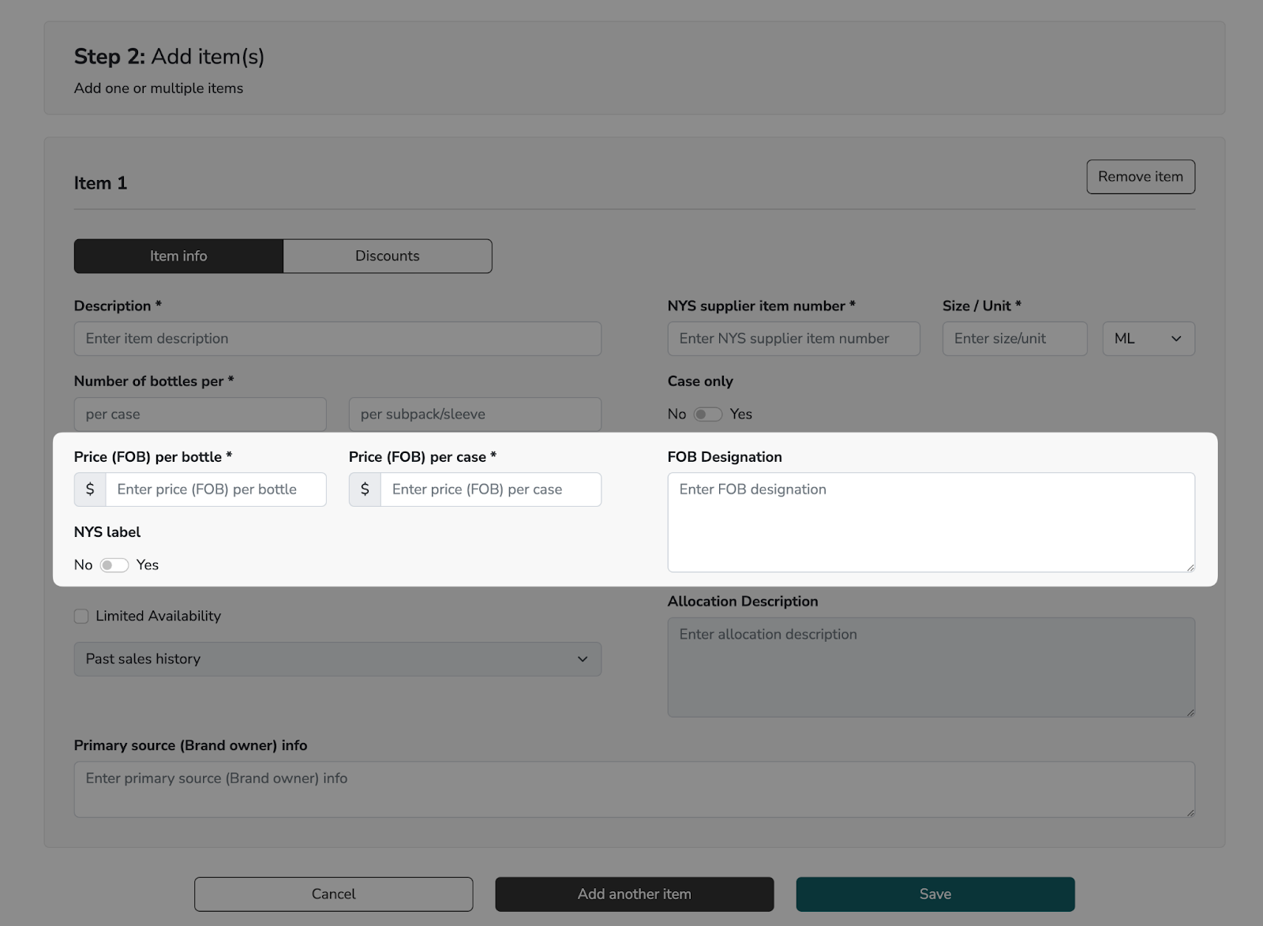Enable the Limited Availability checkbox
Screen dimensions: 1263x926
pyautogui.click(x=81, y=616)
